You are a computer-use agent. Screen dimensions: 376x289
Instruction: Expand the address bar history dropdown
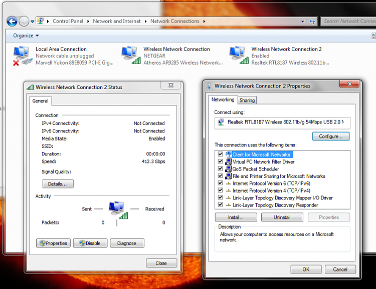coord(303,21)
